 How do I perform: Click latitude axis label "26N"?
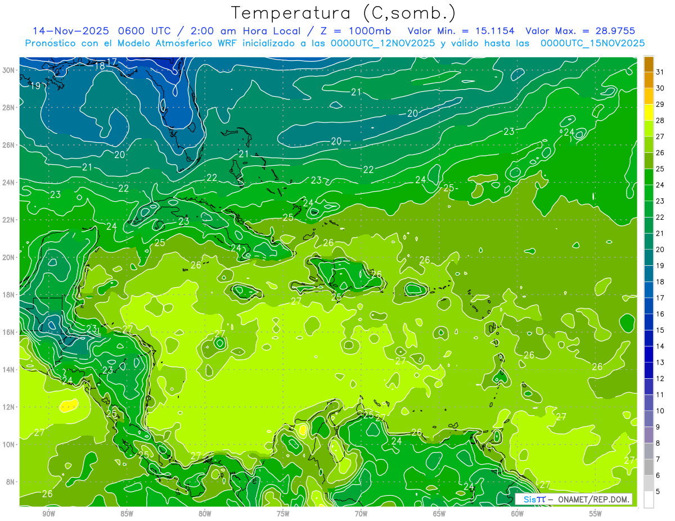pos(8,145)
